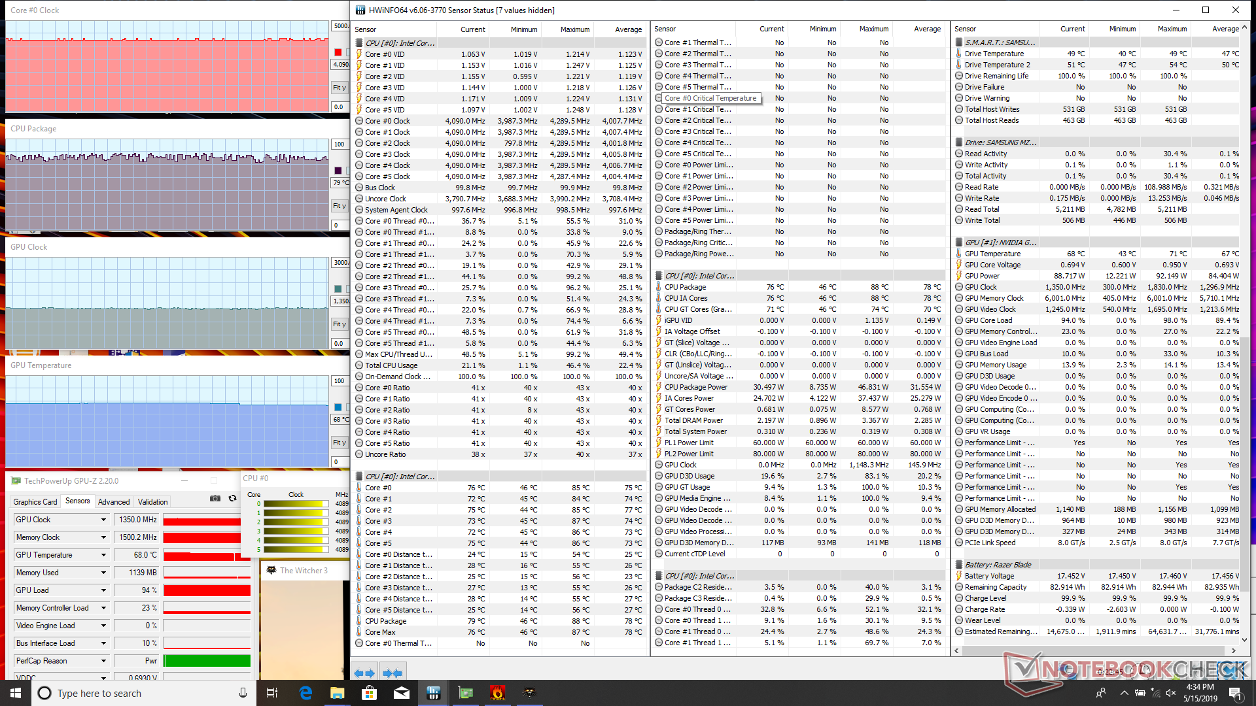
Task: Click HWiNFO collapse columns arrows button
Action: coord(392,673)
